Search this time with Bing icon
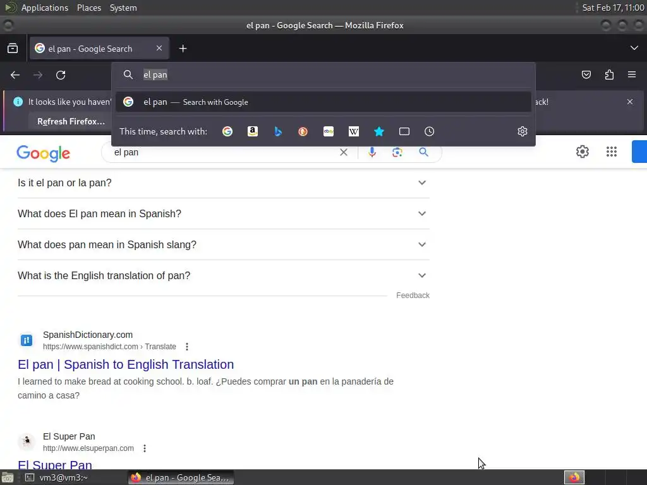 click(278, 131)
